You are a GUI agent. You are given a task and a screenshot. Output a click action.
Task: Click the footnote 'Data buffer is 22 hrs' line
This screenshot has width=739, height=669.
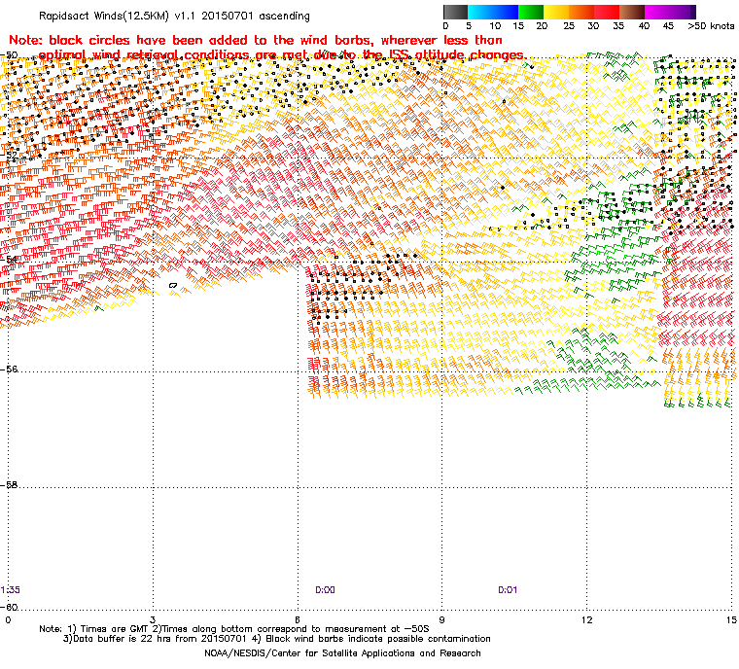tap(277, 639)
